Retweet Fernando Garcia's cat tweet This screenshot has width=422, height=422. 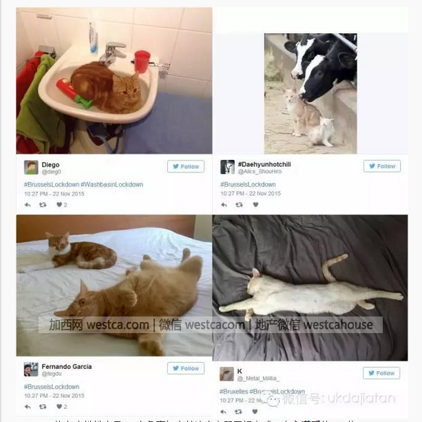click(43, 407)
